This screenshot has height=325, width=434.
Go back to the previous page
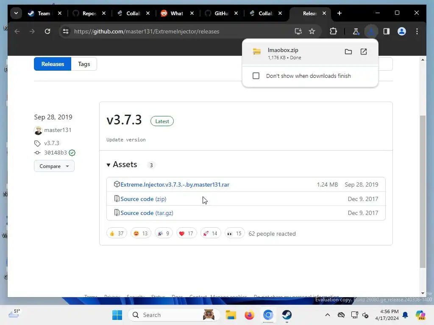tap(17, 31)
